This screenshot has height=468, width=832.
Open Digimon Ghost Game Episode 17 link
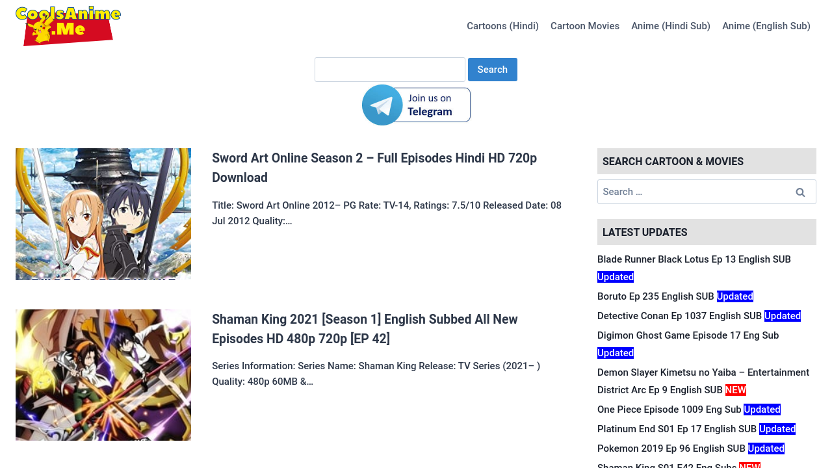tap(688, 335)
